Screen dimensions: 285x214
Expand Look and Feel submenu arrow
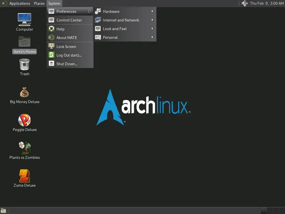[x=152, y=29]
